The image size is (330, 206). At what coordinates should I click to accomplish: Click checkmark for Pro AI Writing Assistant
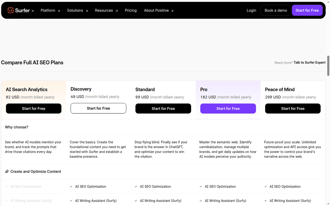[x=201, y=201]
